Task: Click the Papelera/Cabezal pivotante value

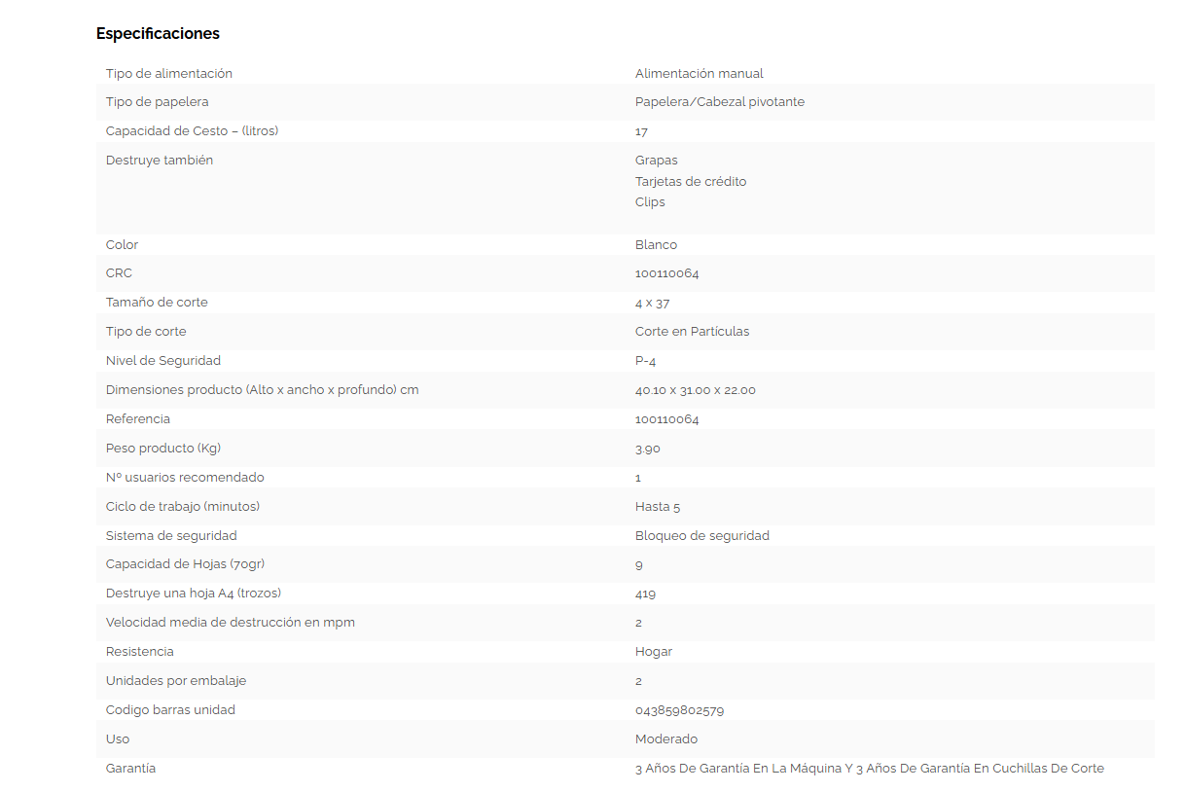Action: click(x=719, y=102)
